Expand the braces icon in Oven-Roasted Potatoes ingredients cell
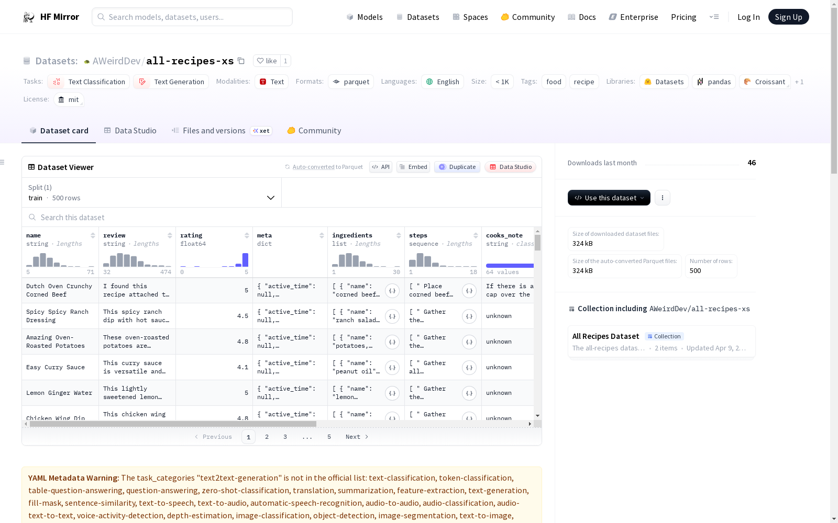The height and width of the screenshot is (523, 838). point(392,342)
